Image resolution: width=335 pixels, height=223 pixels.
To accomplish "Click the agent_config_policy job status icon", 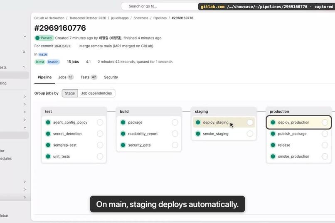I will pyautogui.click(x=48, y=122).
